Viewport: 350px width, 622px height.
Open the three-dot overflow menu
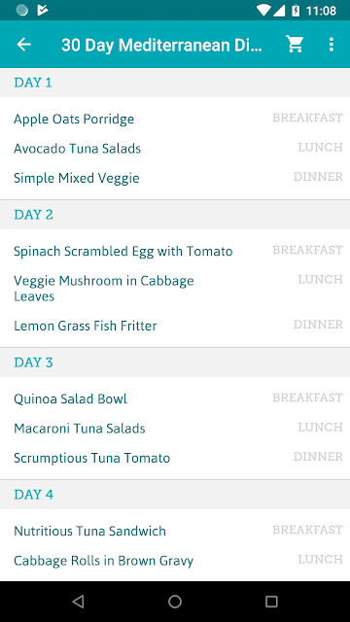tap(332, 45)
